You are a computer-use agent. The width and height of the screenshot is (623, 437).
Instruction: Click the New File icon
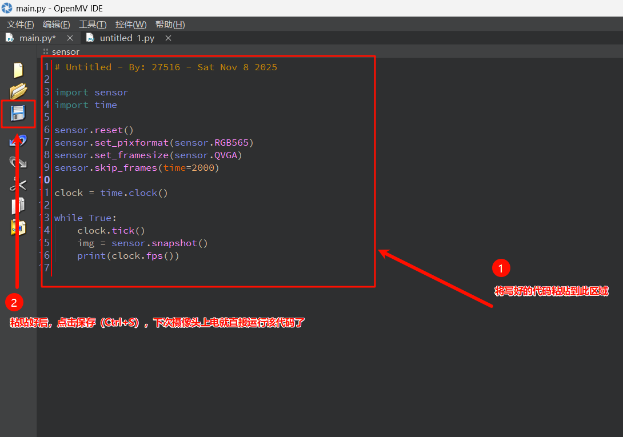[x=18, y=70]
